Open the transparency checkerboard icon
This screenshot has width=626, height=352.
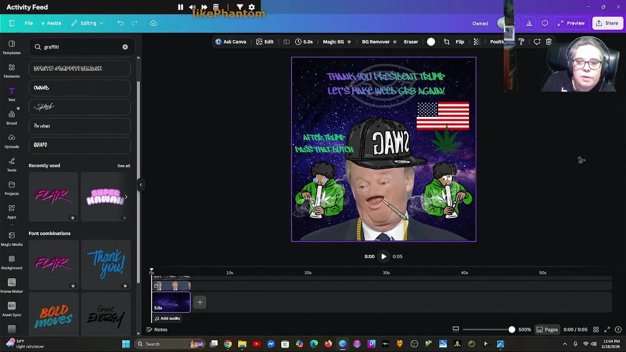click(x=477, y=42)
